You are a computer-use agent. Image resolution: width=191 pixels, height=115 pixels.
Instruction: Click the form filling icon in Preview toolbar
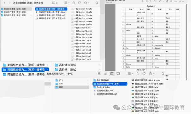coord(176,1)
